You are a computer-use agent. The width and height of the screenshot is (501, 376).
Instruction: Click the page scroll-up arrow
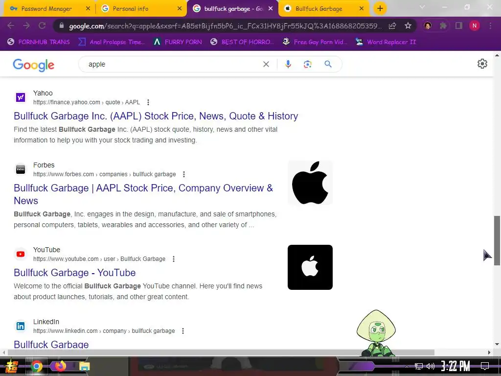[x=497, y=55]
